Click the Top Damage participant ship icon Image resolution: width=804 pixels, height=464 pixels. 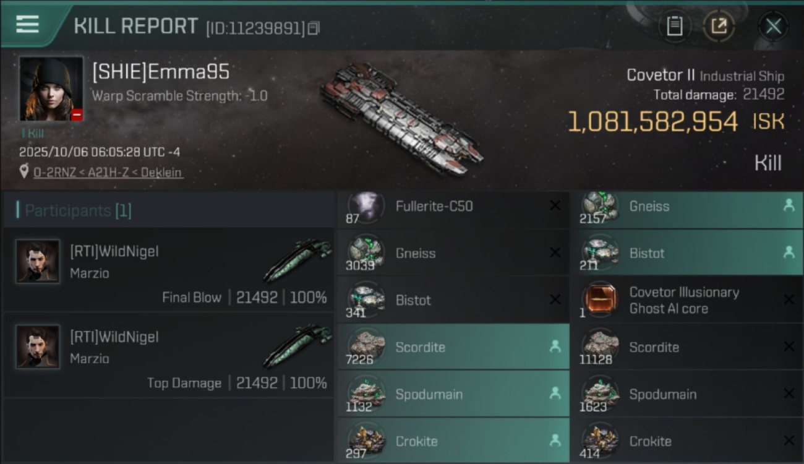pyautogui.click(x=298, y=345)
